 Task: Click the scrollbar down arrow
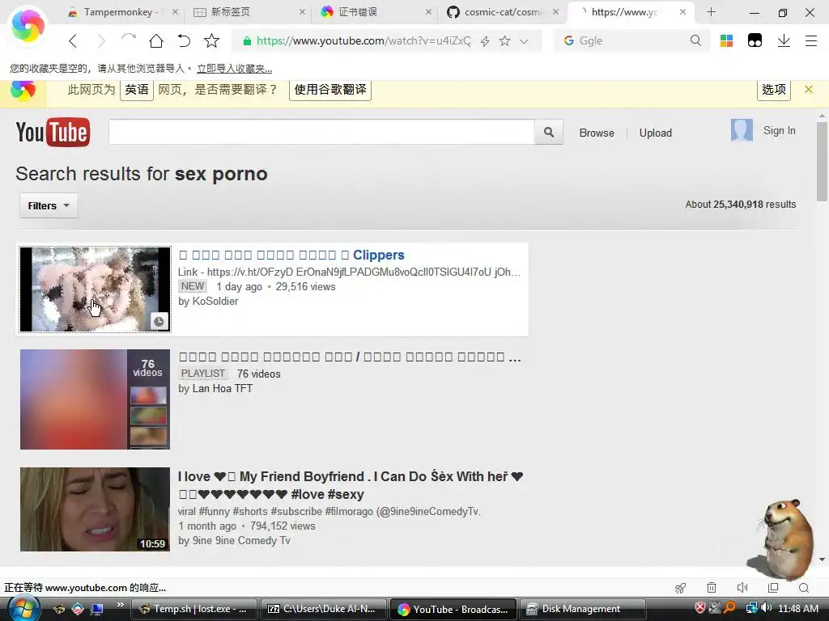[822, 560]
